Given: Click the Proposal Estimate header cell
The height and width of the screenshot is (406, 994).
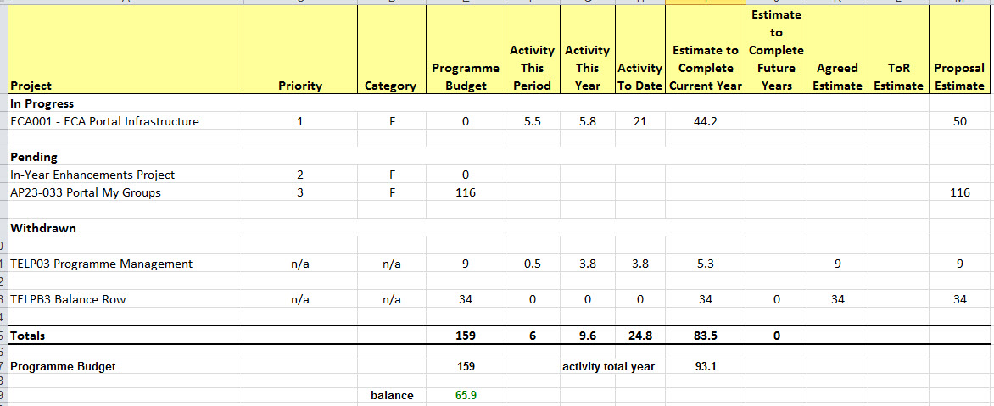Looking at the screenshot, I should (959, 76).
